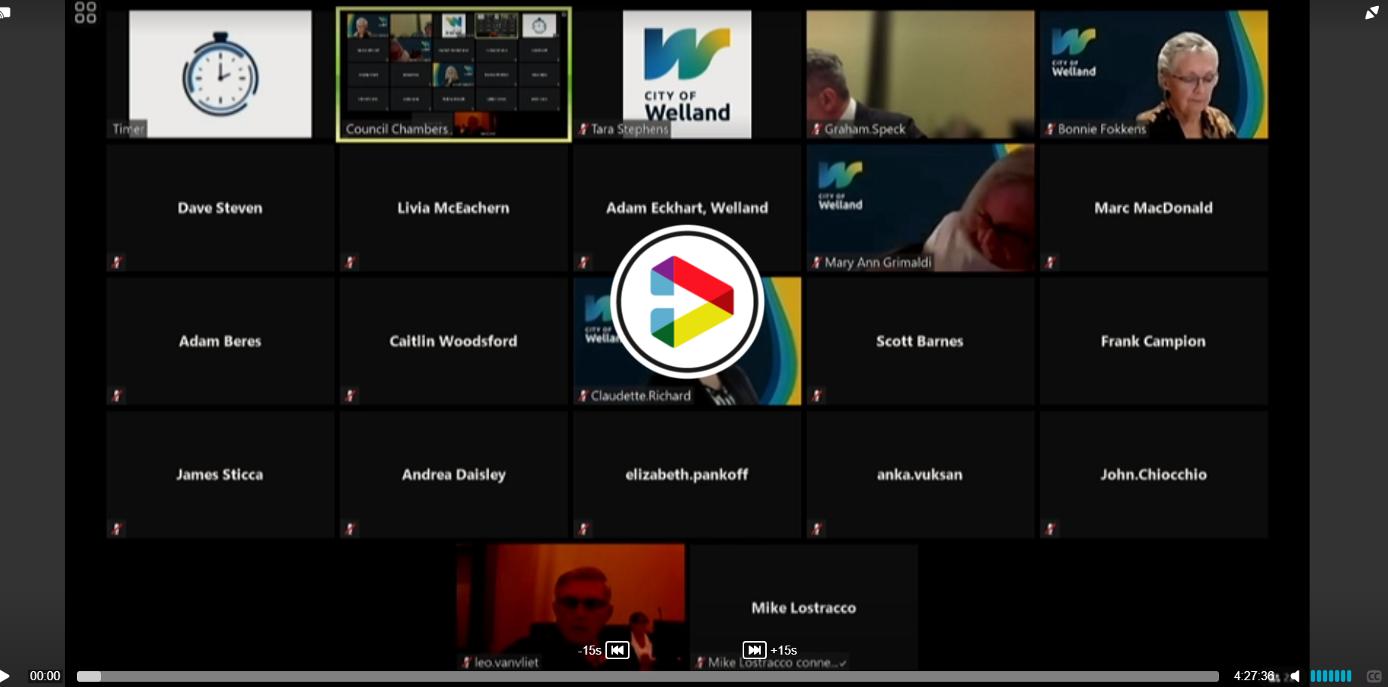Select the Timer stopwatch tile
Image resolution: width=1388 pixels, height=687 pixels.
[x=220, y=74]
